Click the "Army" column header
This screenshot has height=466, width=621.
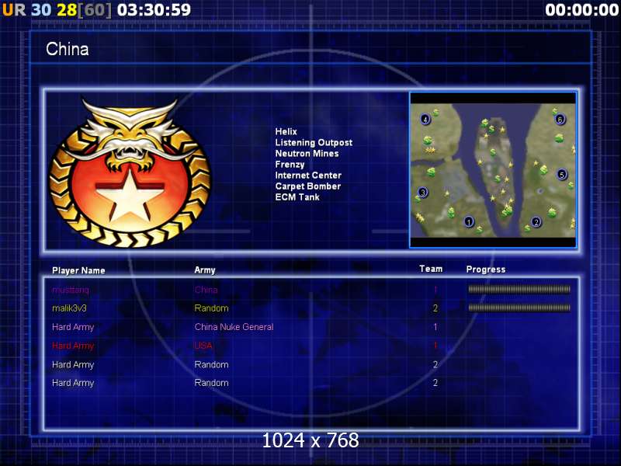coord(205,270)
